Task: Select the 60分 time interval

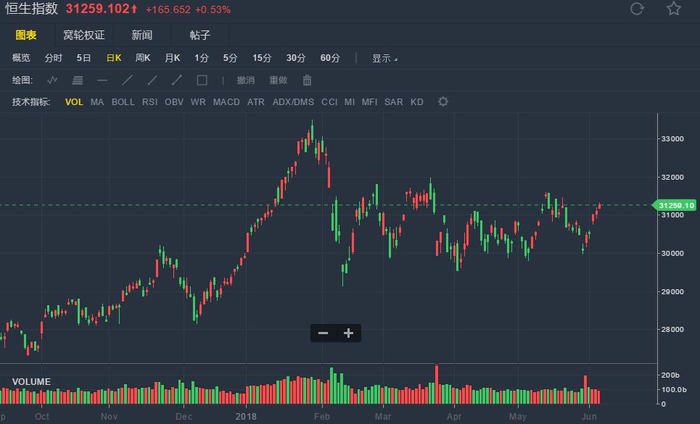Action: coord(330,58)
